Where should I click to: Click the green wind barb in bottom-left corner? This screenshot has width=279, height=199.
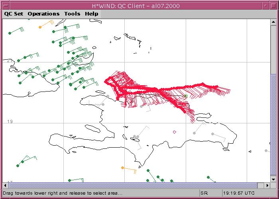pyautogui.click(x=18, y=166)
